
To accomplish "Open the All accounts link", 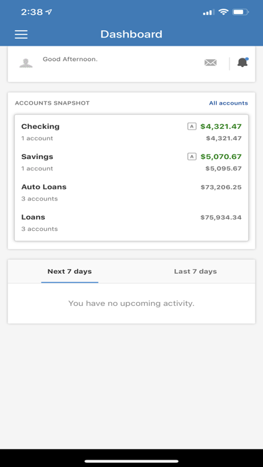I will tap(229, 103).
